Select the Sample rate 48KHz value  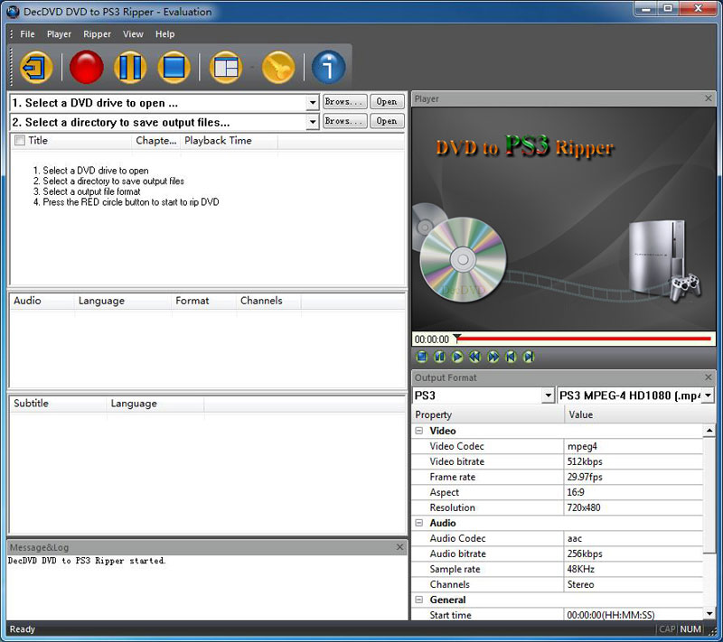pos(634,569)
